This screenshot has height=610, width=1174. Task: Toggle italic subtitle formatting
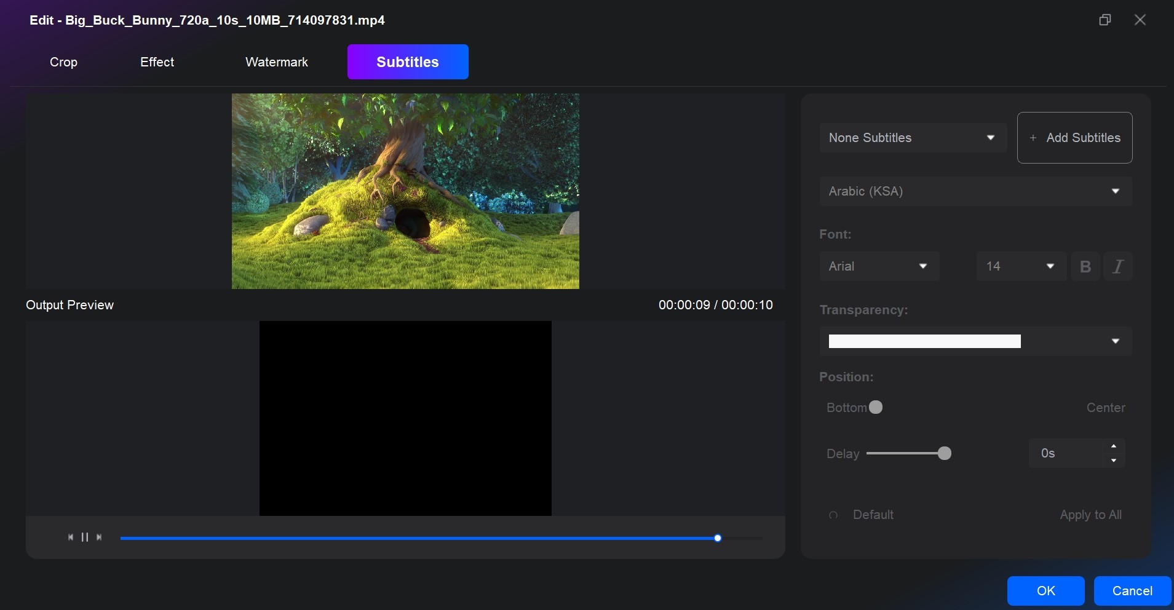click(1118, 266)
